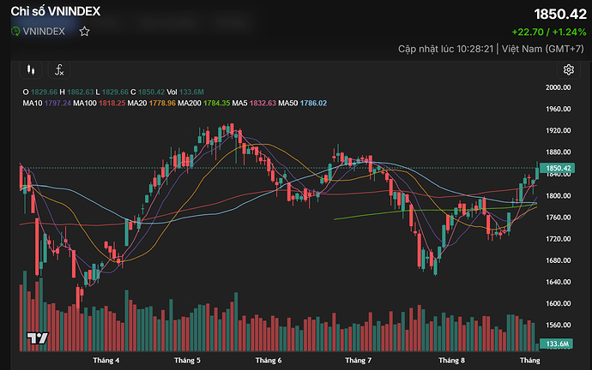Click the +22.70 / +1.24% change value
592x370 pixels.
tap(549, 32)
